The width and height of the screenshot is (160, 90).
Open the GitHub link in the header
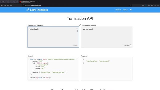pyautogui.click(x=125, y=10)
